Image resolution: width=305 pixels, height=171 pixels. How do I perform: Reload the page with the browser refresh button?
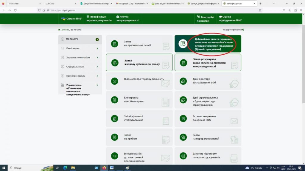coord(15,10)
